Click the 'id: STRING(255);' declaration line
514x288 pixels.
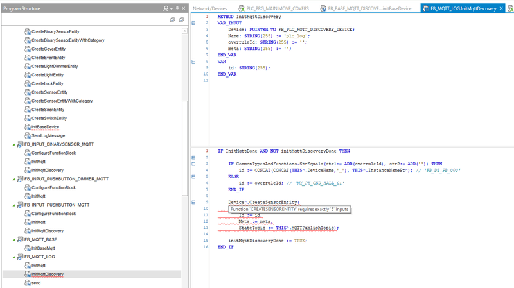pyautogui.click(x=249, y=68)
